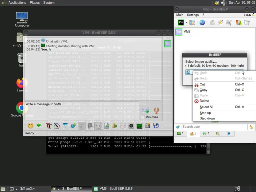Switch to VM6 - BeeBEEP 5.8.6 taskbar button
256x192 pixels.
113,189
